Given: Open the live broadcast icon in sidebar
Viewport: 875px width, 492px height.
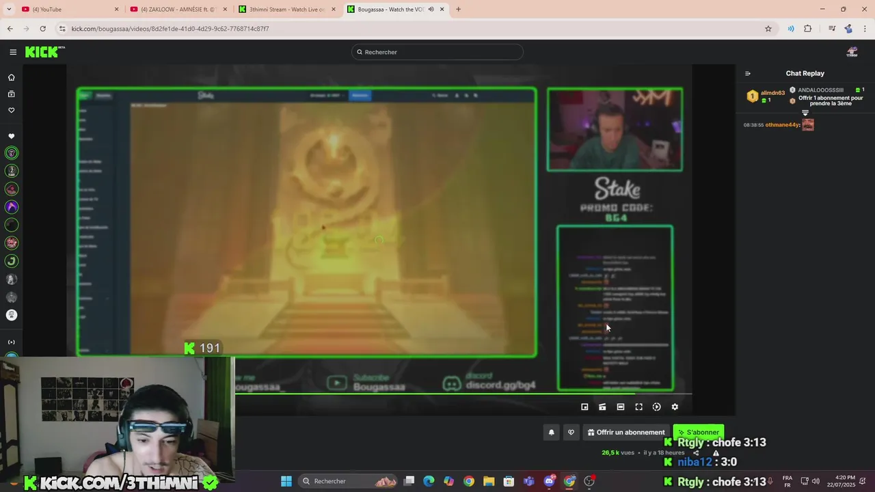Looking at the screenshot, I should pos(11,342).
